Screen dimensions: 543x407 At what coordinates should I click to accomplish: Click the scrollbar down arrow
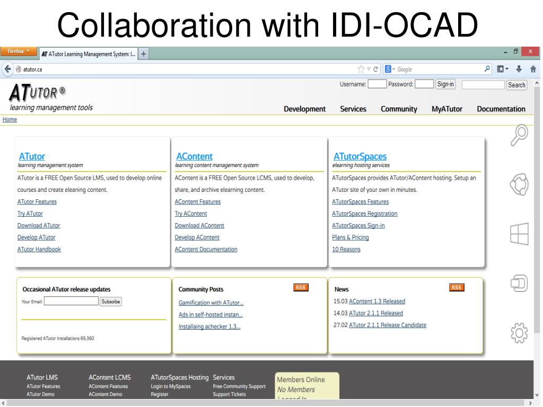point(537,394)
